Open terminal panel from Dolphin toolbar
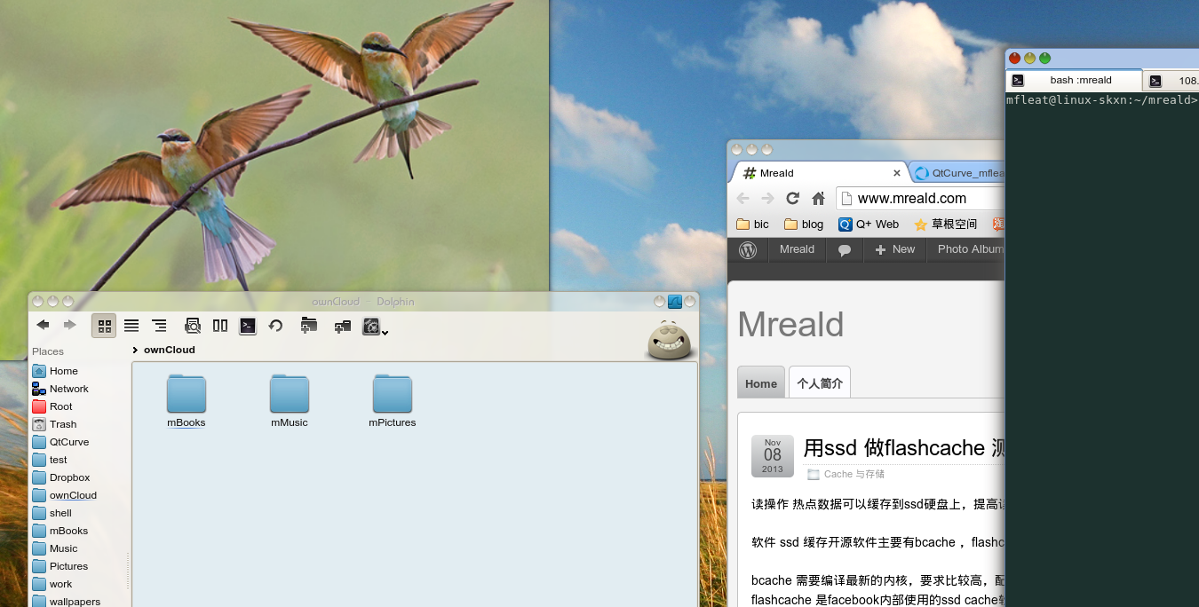 coord(248,326)
